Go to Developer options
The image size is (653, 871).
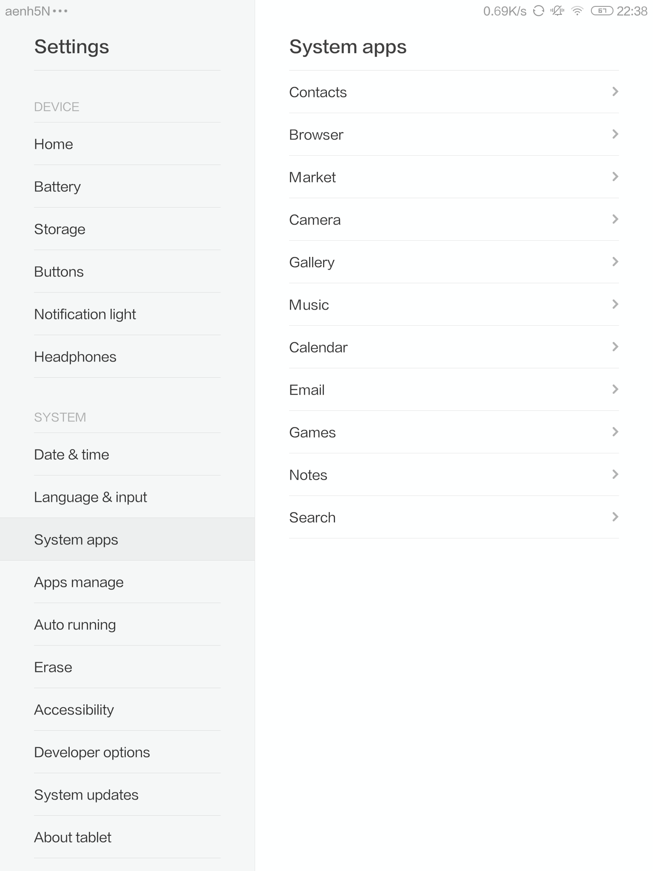point(92,752)
